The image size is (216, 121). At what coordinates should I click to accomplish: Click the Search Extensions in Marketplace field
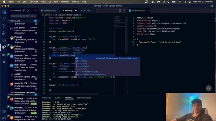[x=24, y=16]
